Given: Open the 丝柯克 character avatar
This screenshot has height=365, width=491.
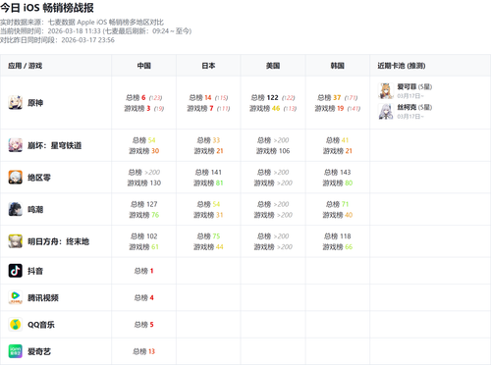Looking at the screenshot, I should tap(386, 112).
